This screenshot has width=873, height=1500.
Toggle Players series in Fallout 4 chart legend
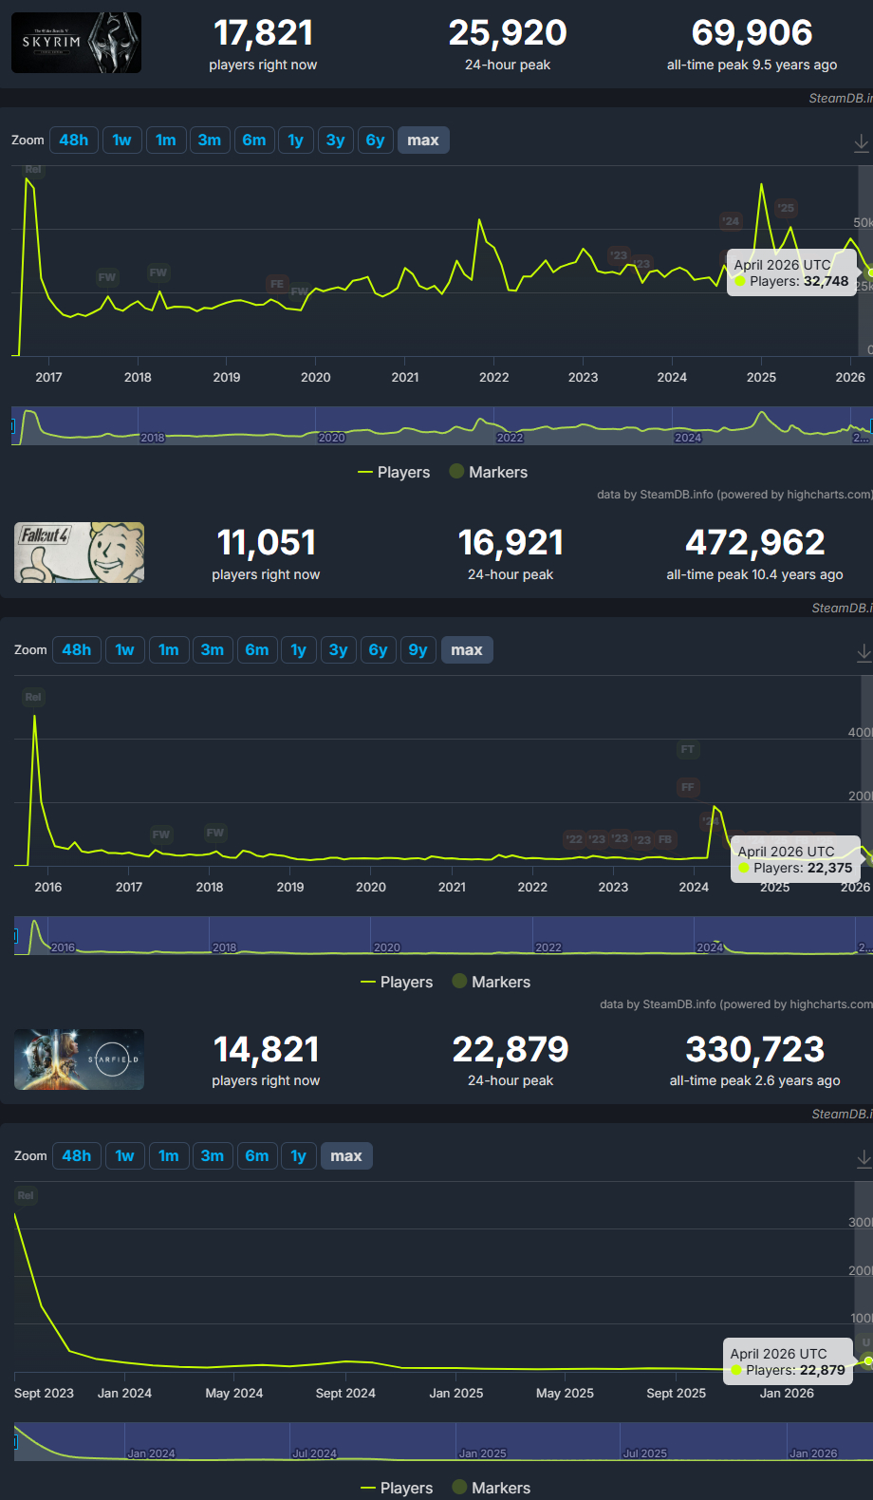pos(397,982)
